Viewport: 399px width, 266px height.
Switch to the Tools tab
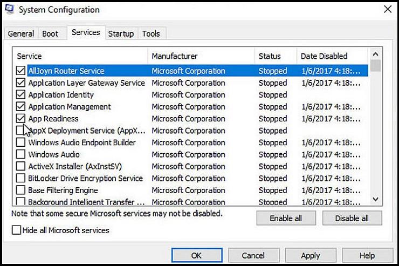click(151, 33)
